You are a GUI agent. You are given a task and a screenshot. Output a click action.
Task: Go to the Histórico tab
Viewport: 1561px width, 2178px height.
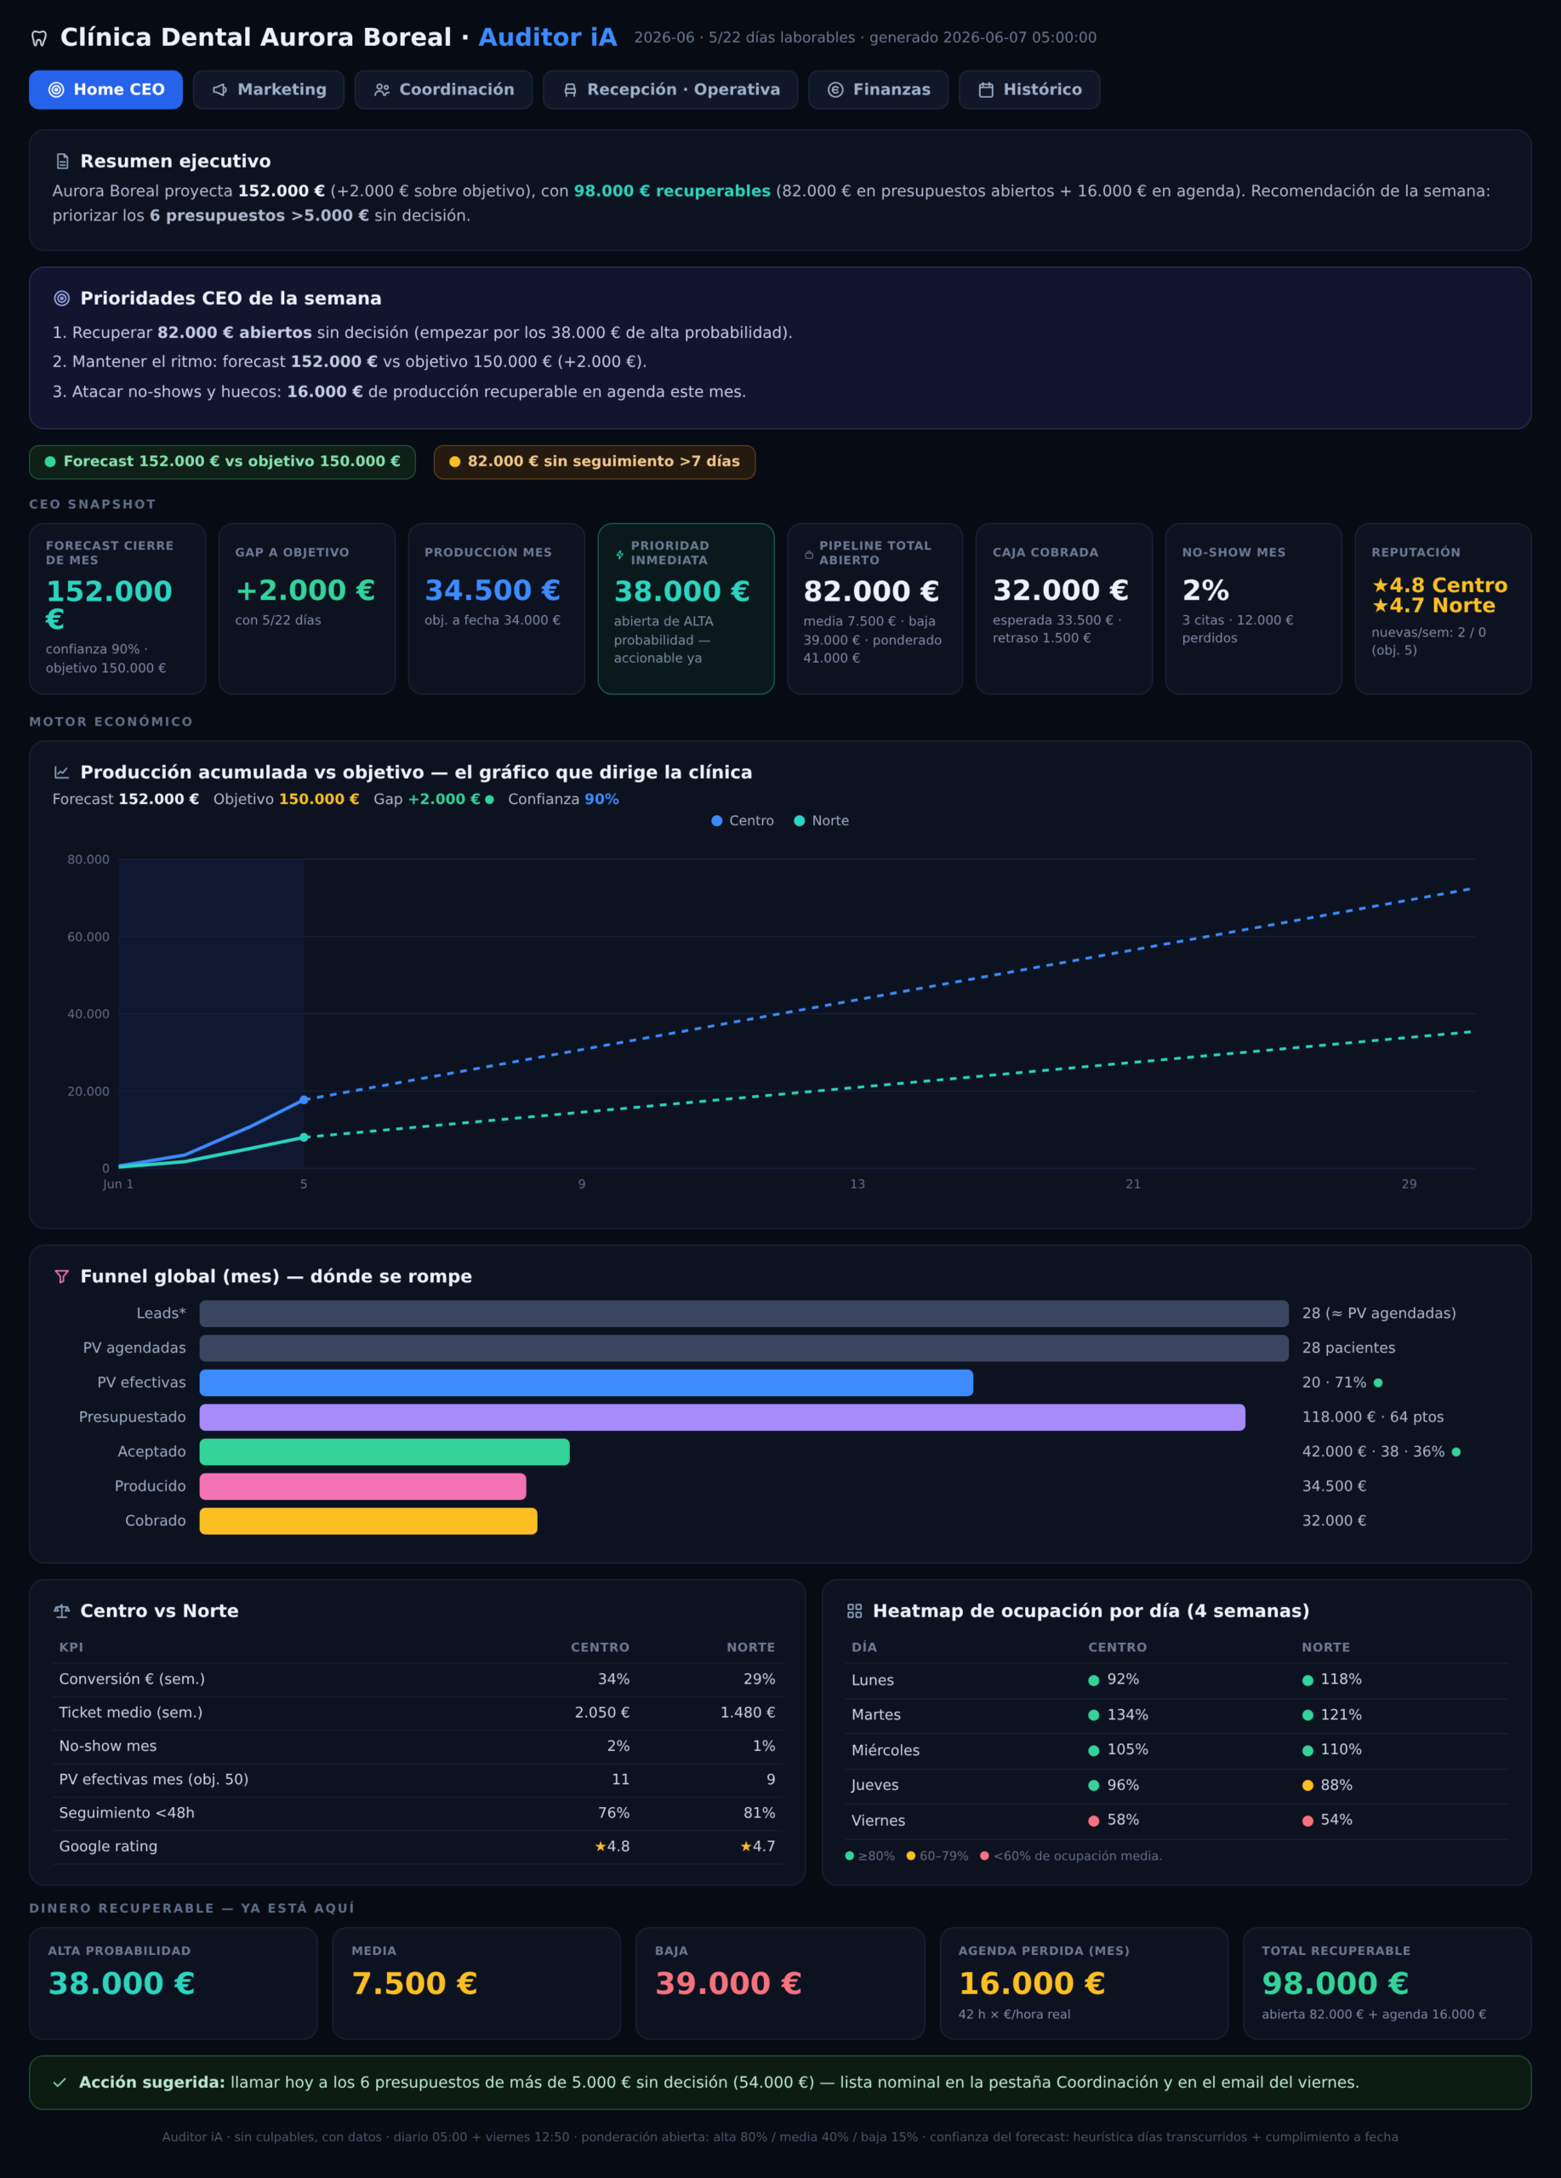point(1029,89)
